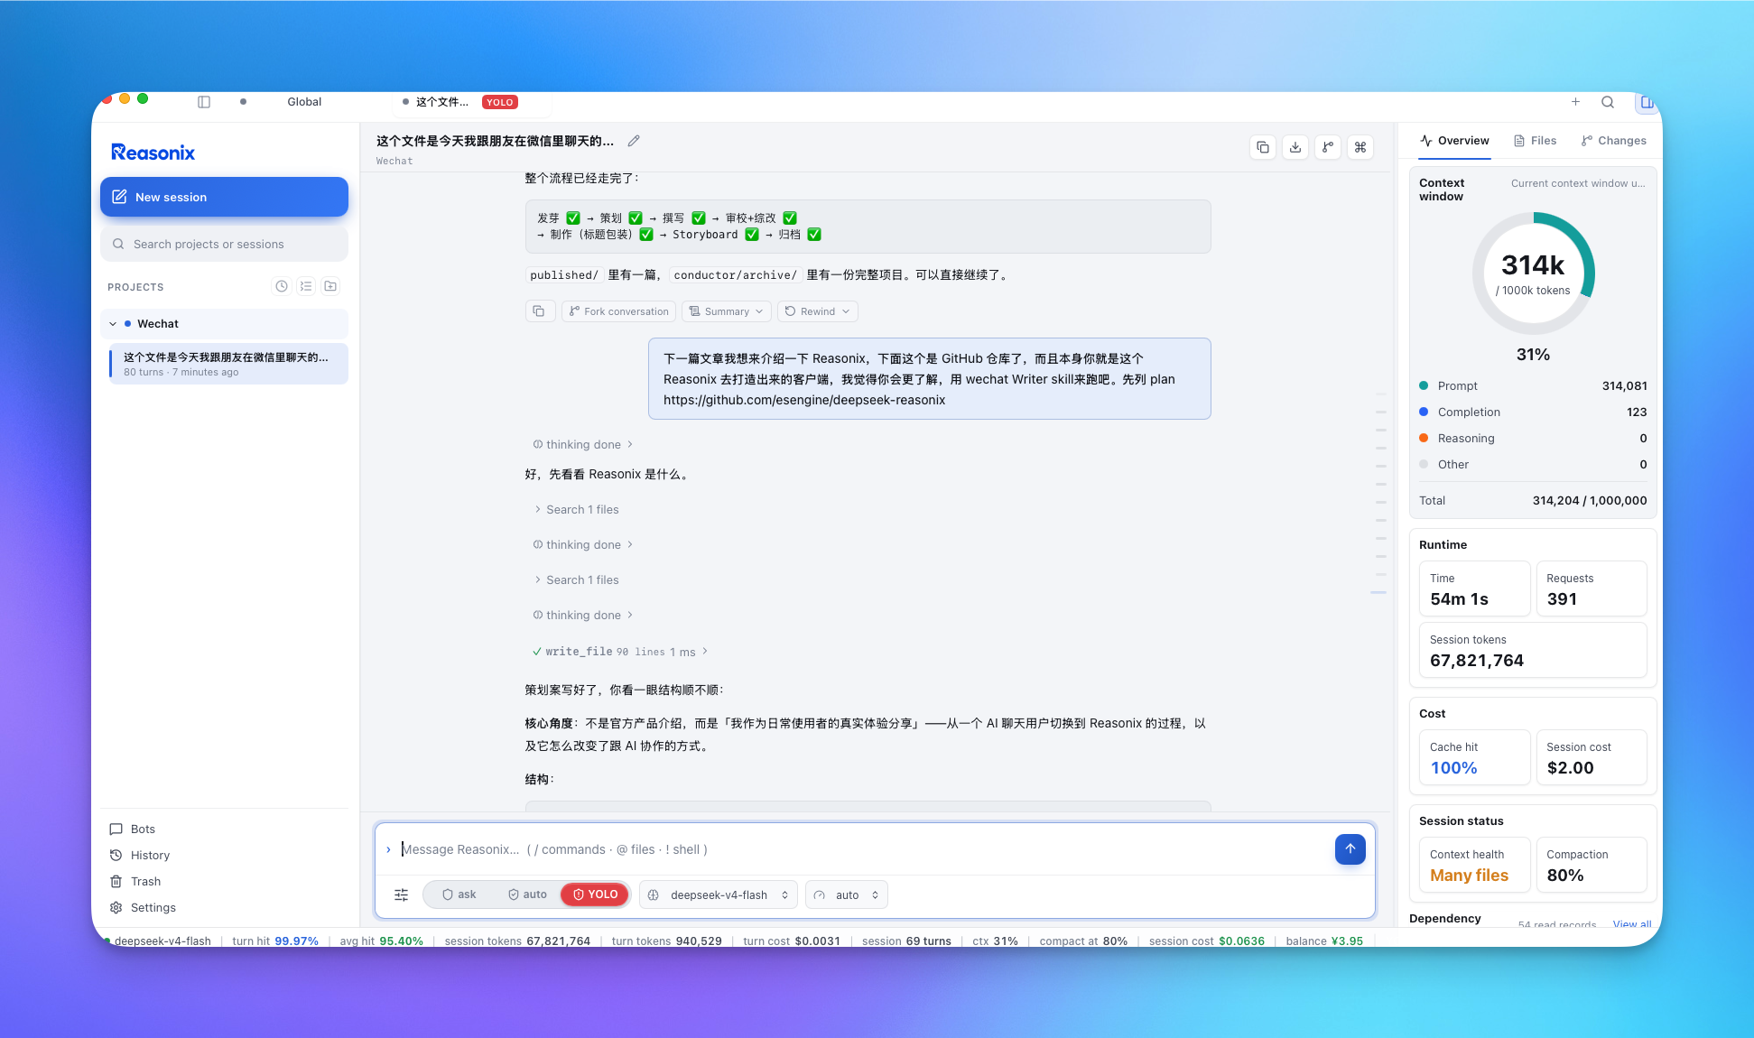
Task: Switch to the Changes tab
Action: click(1613, 141)
